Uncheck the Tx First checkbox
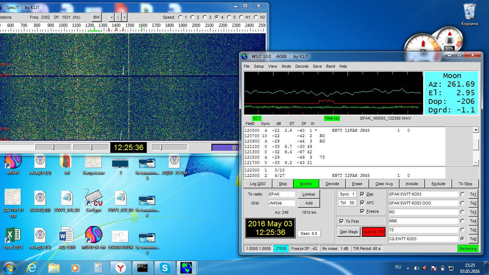 coord(342,221)
